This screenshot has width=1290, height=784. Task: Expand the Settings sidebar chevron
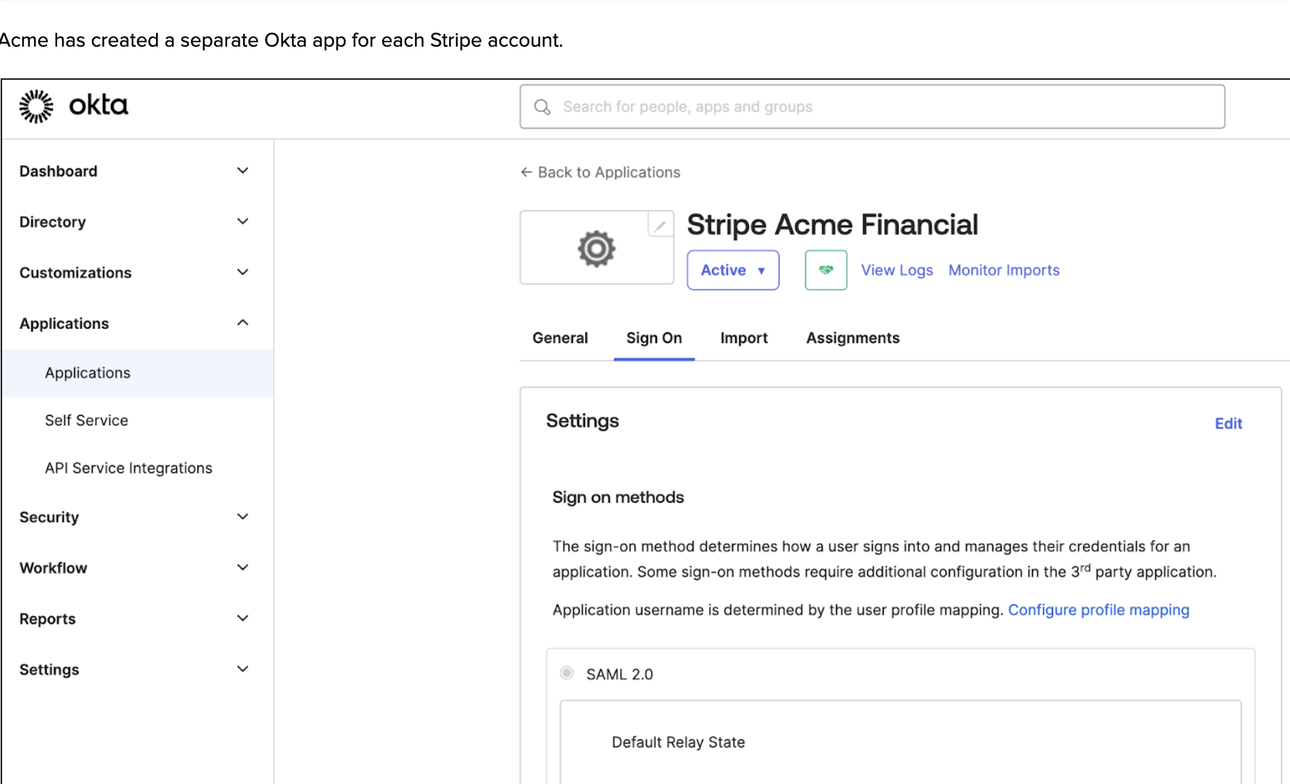(x=242, y=669)
